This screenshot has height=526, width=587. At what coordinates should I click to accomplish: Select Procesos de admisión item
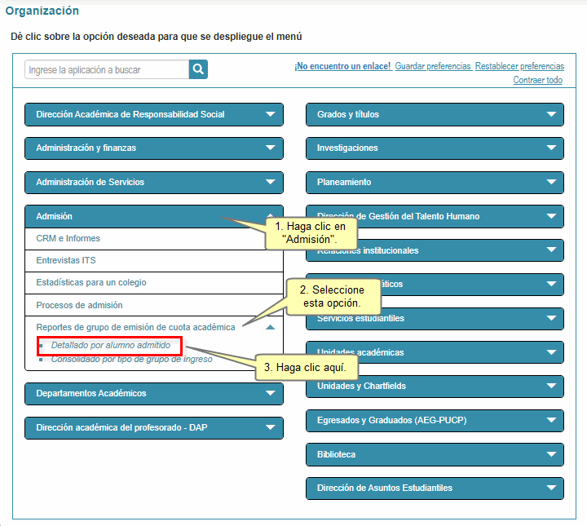[x=79, y=305]
